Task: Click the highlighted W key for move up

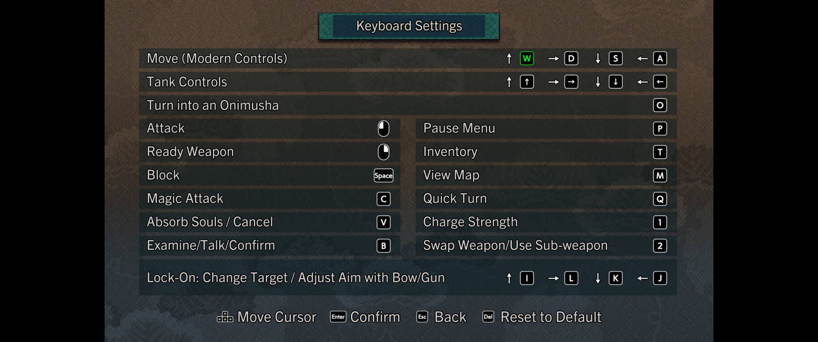Action: (527, 59)
